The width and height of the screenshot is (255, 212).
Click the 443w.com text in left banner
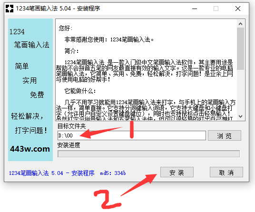(30, 149)
